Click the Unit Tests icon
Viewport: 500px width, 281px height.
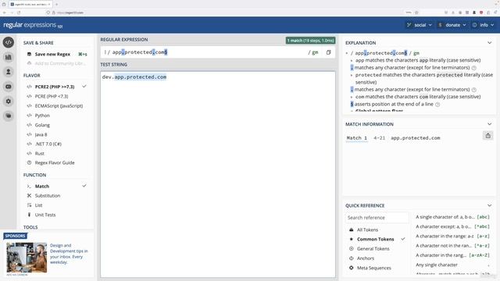(29, 215)
